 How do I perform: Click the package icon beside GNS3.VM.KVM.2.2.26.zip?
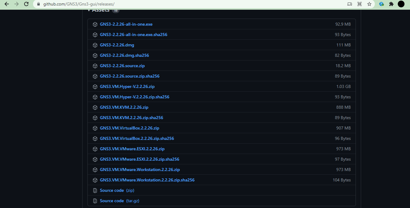pyautogui.click(x=95, y=107)
